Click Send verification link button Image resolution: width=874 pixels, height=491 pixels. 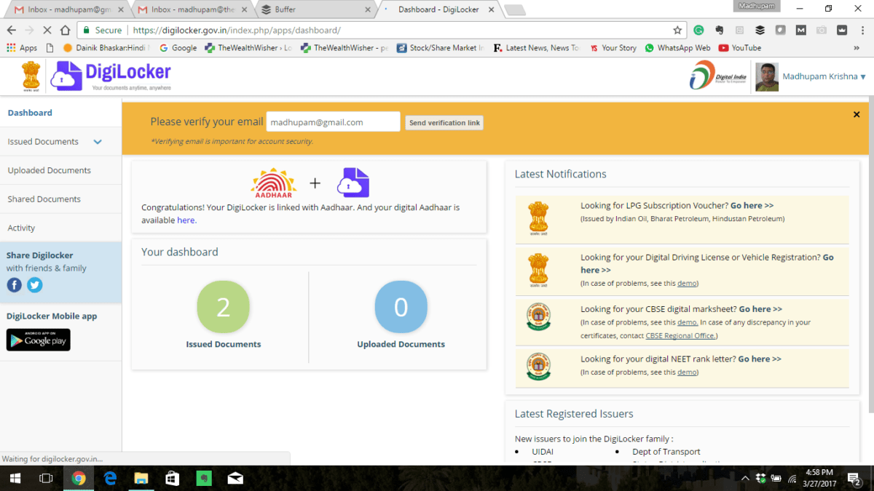(x=444, y=123)
